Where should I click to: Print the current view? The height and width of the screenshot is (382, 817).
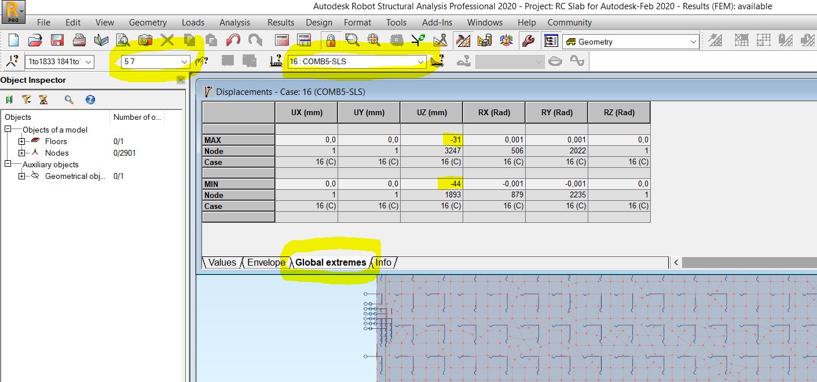[78, 41]
